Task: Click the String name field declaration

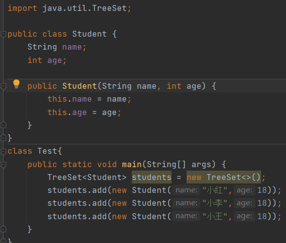Action: pyautogui.click(x=57, y=47)
